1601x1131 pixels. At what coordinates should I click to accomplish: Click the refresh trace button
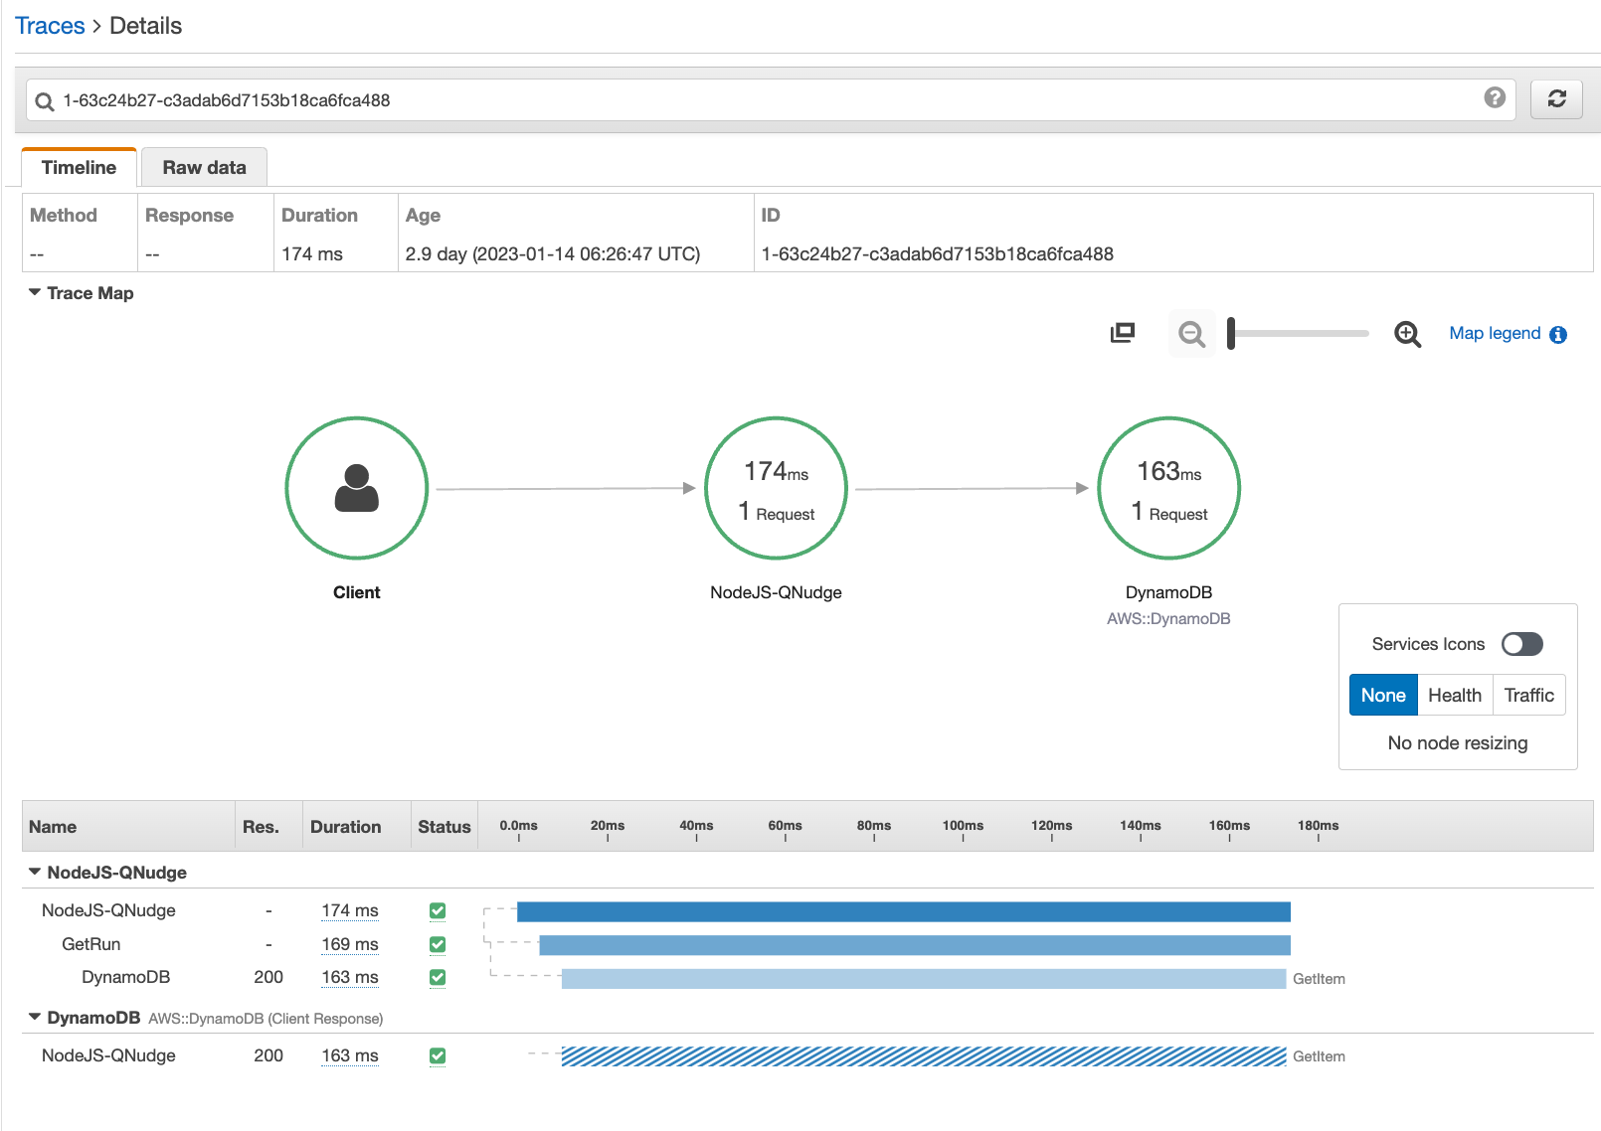pyautogui.click(x=1556, y=98)
